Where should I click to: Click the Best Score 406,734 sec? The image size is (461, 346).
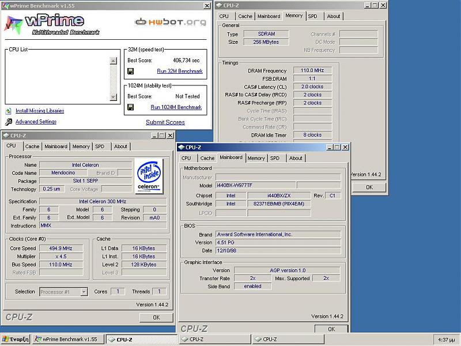click(x=186, y=61)
